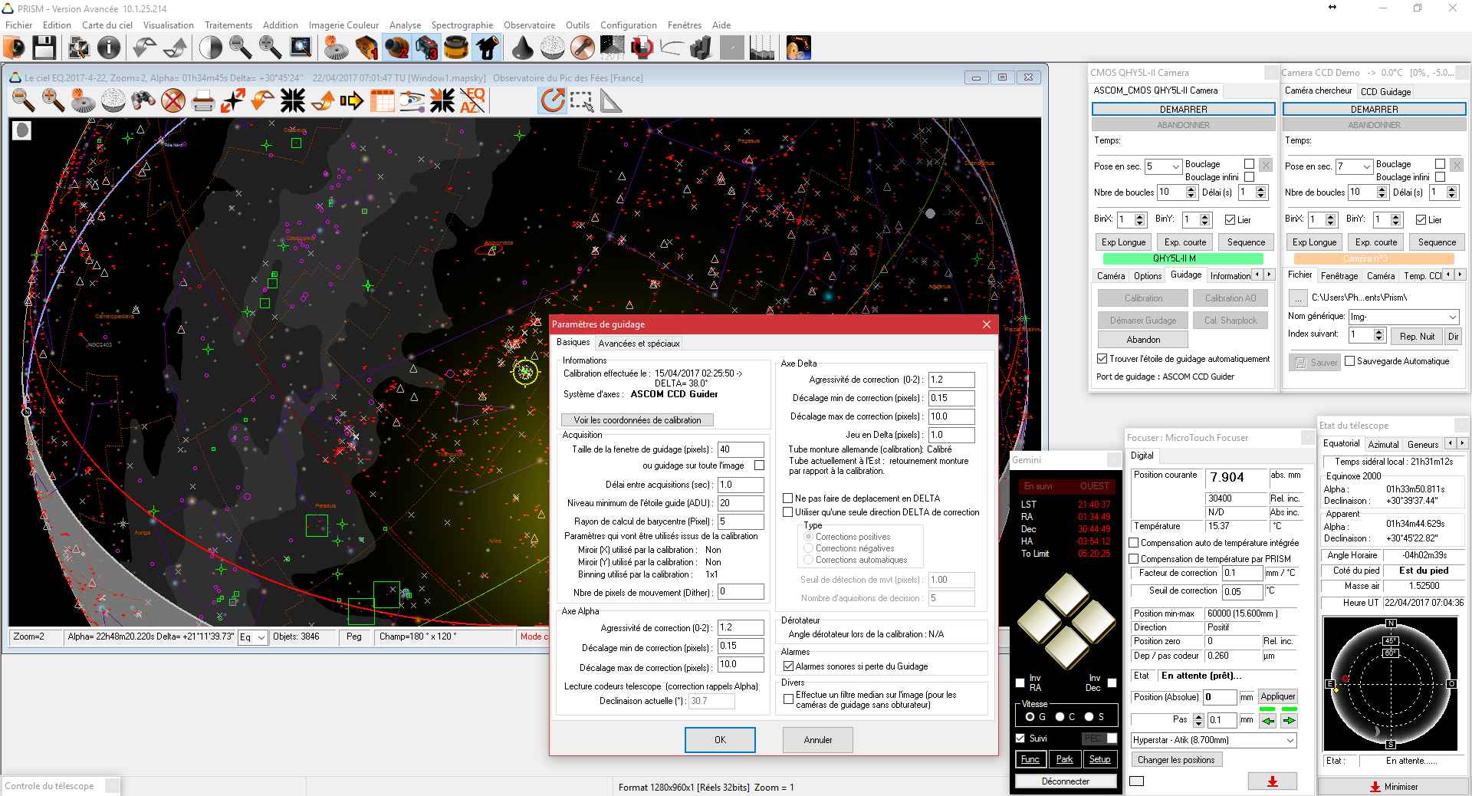Click the camera number 2 toolbar icon
1472x796 pixels.
pyautogui.click(x=397, y=48)
